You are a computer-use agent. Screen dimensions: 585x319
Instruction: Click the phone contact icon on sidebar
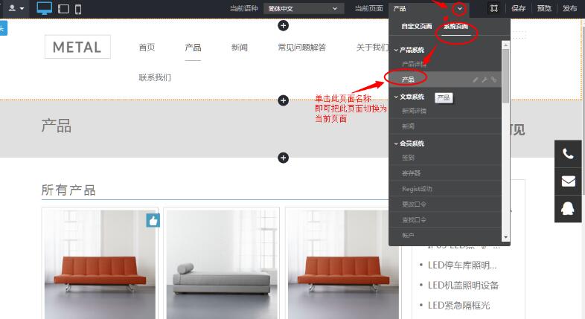coord(568,153)
